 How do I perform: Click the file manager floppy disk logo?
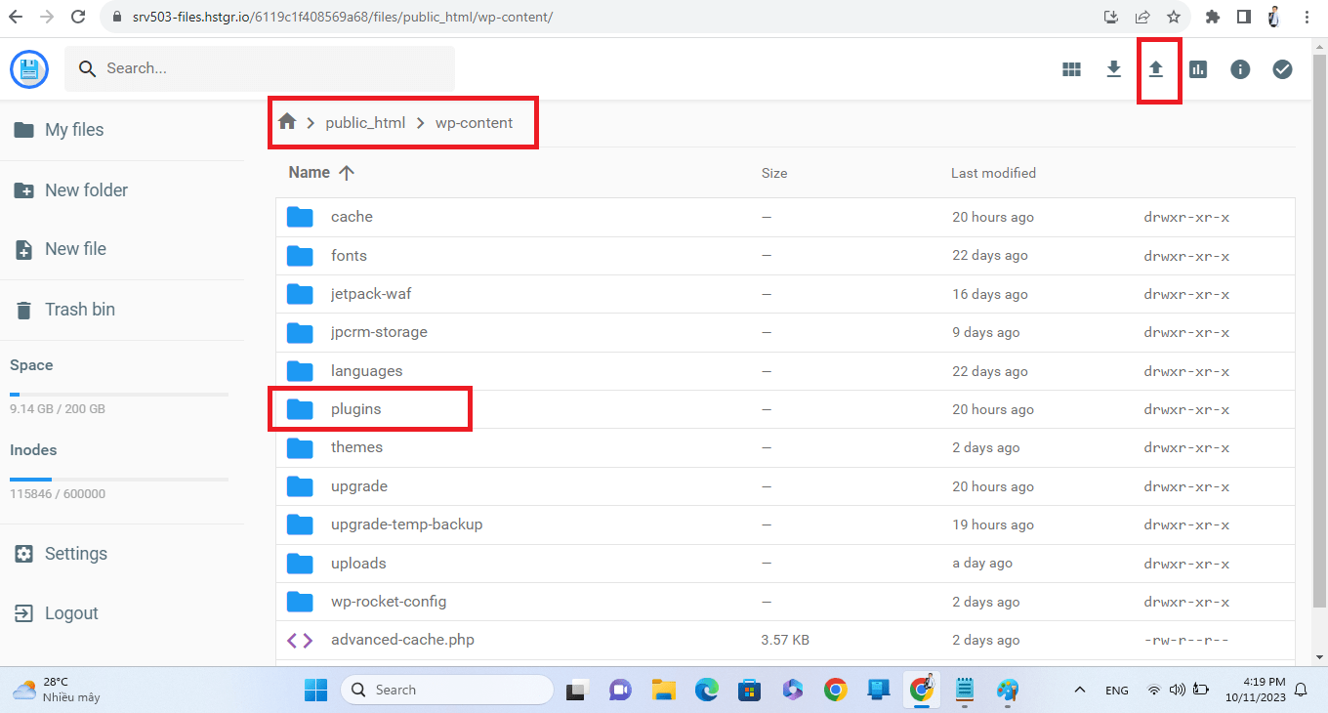[x=28, y=68]
